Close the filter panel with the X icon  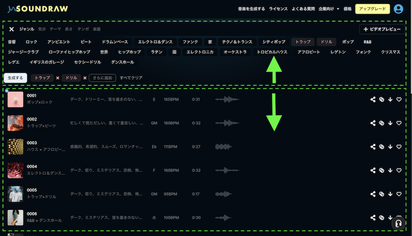(x=11, y=29)
